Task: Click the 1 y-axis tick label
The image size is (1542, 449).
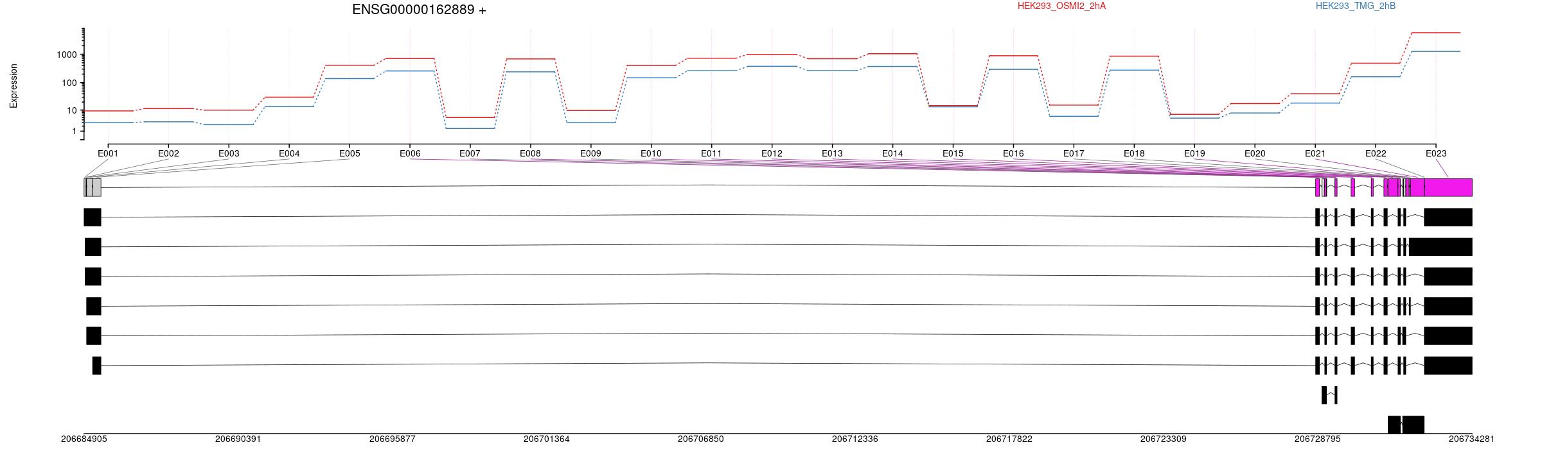Action: click(75, 131)
